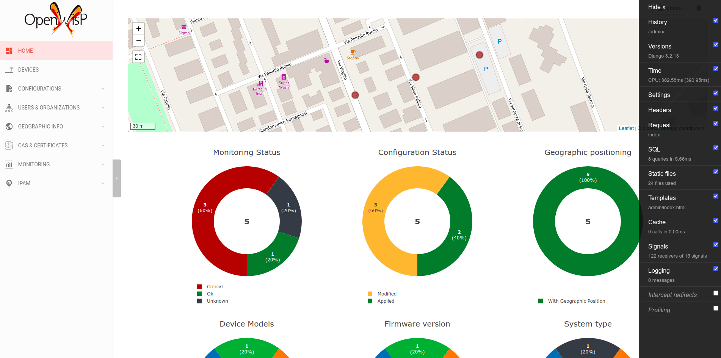Open the Templates debug panel

[662, 198]
